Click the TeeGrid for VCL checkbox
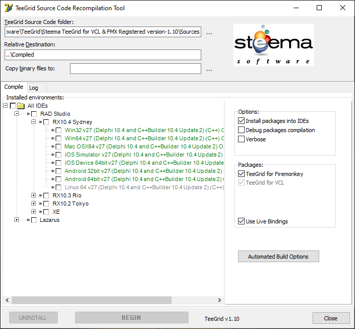This screenshot has width=355, height=329. [241, 183]
